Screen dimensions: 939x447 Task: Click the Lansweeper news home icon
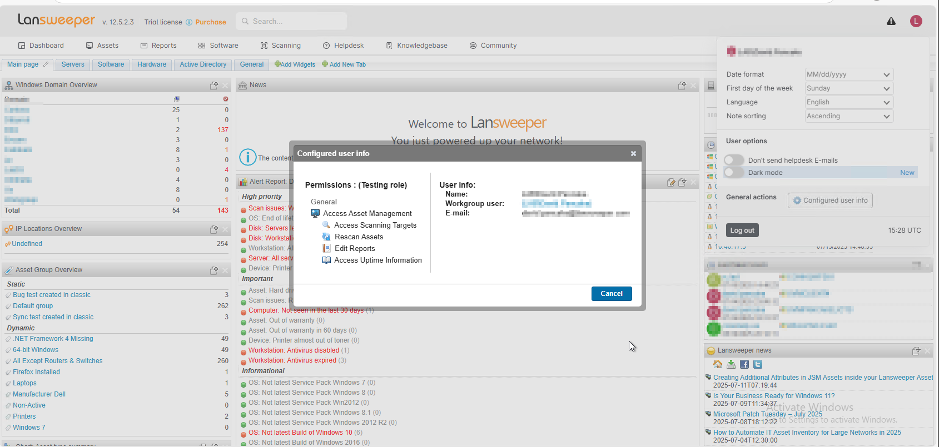(x=718, y=364)
